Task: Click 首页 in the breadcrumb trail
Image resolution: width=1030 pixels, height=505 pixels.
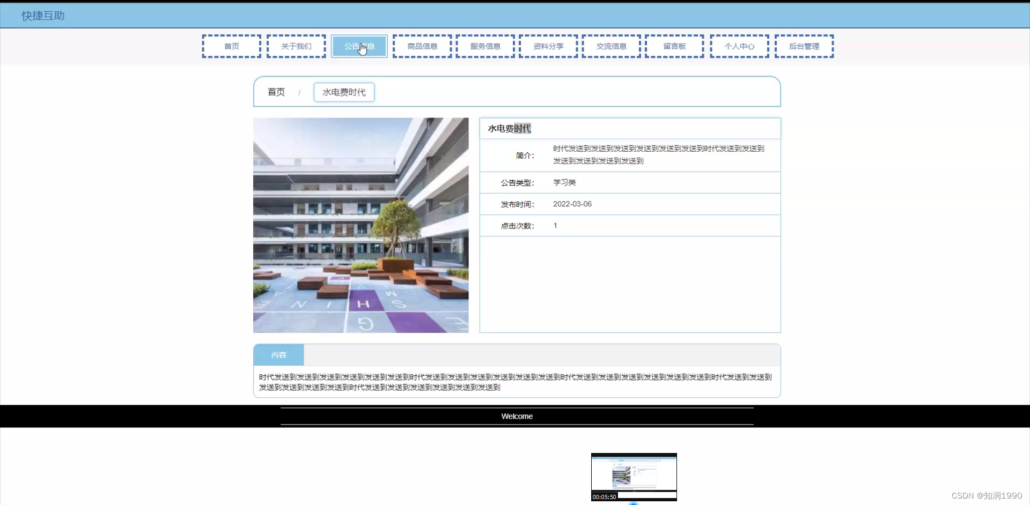Action: (x=276, y=92)
